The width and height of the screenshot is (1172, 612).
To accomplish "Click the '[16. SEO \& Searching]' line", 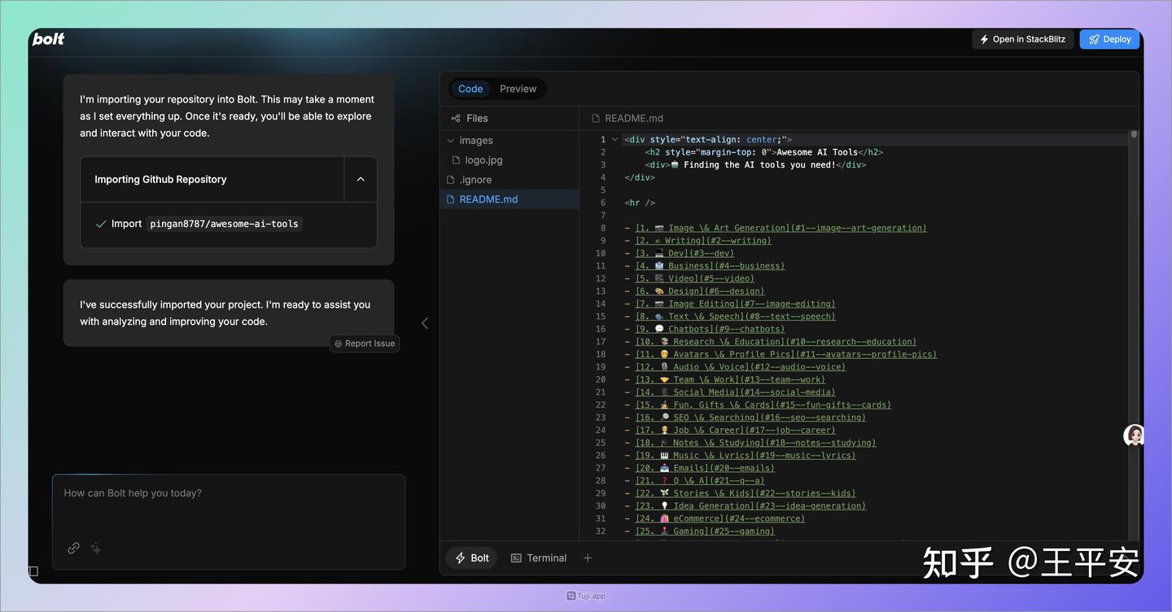I will pos(750,417).
